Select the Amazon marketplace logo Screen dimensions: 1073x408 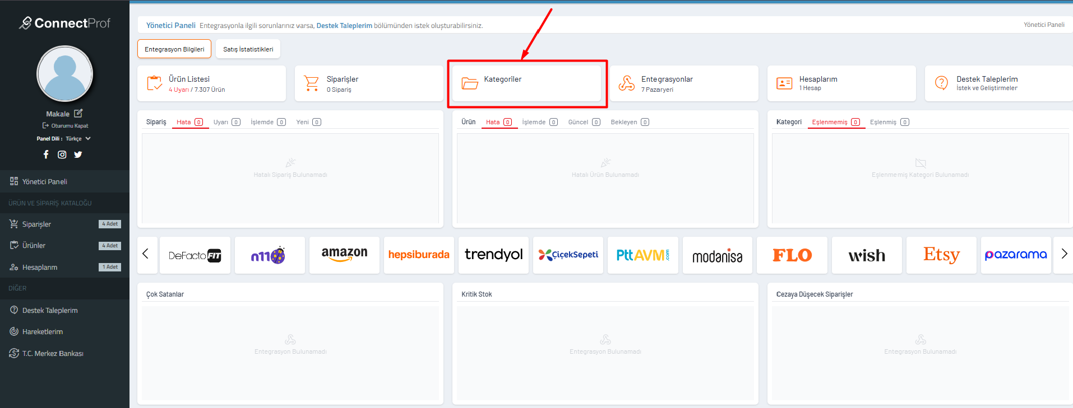click(344, 255)
